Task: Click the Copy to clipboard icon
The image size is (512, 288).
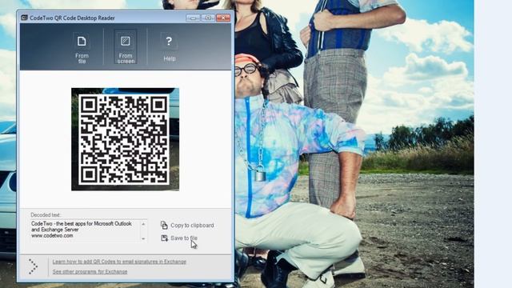Action: (164, 225)
